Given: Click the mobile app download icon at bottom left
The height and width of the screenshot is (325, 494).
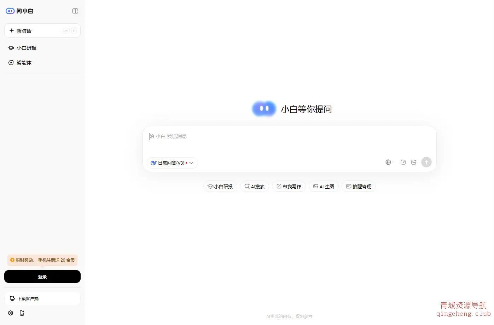Looking at the screenshot, I should (22, 313).
